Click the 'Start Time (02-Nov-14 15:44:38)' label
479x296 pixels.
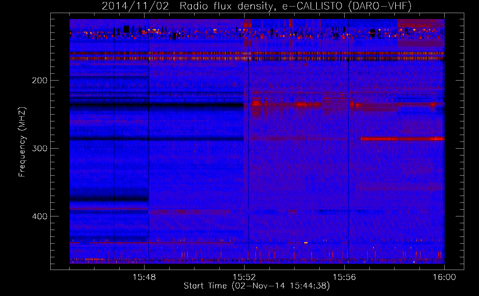tap(257, 286)
